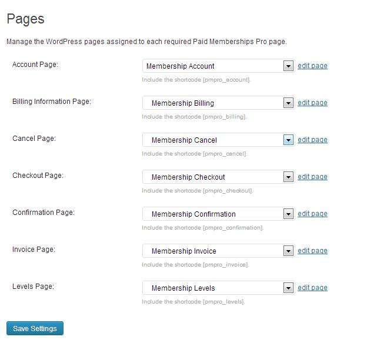Viewport: 377px width, 347px height.
Task: Select the Membership Confirmation combo box
Action: click(218, 214)
